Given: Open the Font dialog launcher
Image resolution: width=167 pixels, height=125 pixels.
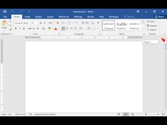Looking at the screenshot, I should click(x=59, y=34).
